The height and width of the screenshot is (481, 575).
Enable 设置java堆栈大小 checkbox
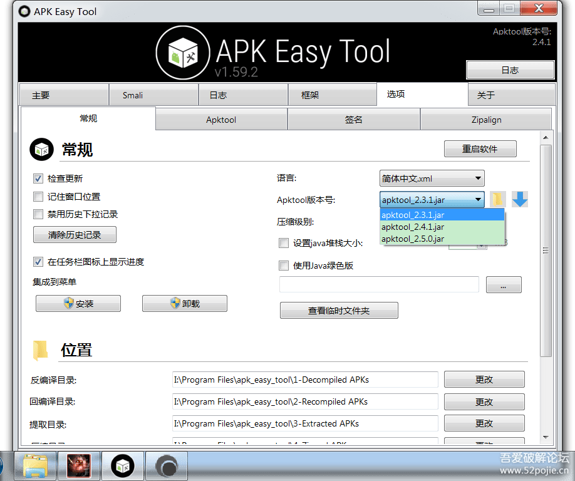click(x=284, y=243)
